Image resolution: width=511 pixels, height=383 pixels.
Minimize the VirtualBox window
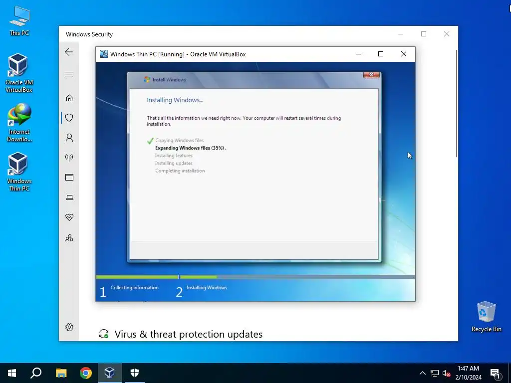point(358,54)
